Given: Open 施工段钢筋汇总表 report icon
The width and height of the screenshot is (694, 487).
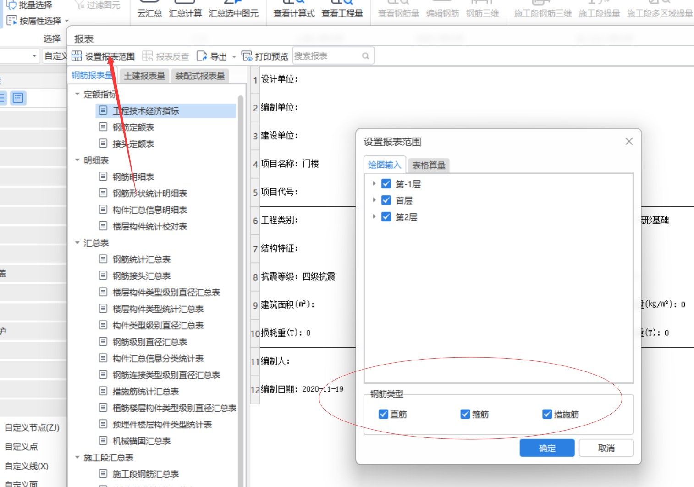Looking at the screenshot, I should pyautogui.click(x=103, y=473).
